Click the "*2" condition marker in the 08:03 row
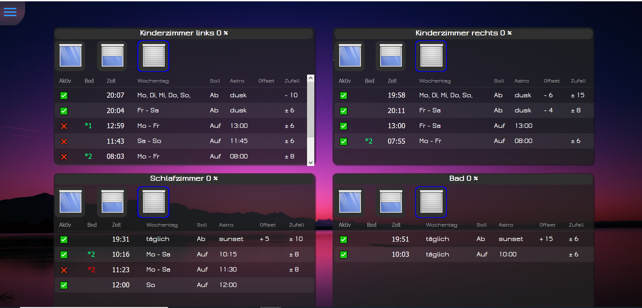Image resolution: width=642 pixels, height=308 pixels. tap(88, 156)
